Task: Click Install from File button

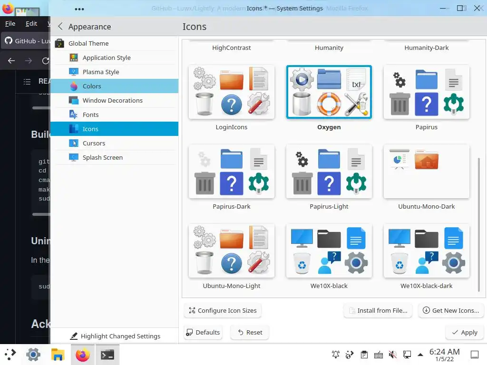Action: [378, 310]
